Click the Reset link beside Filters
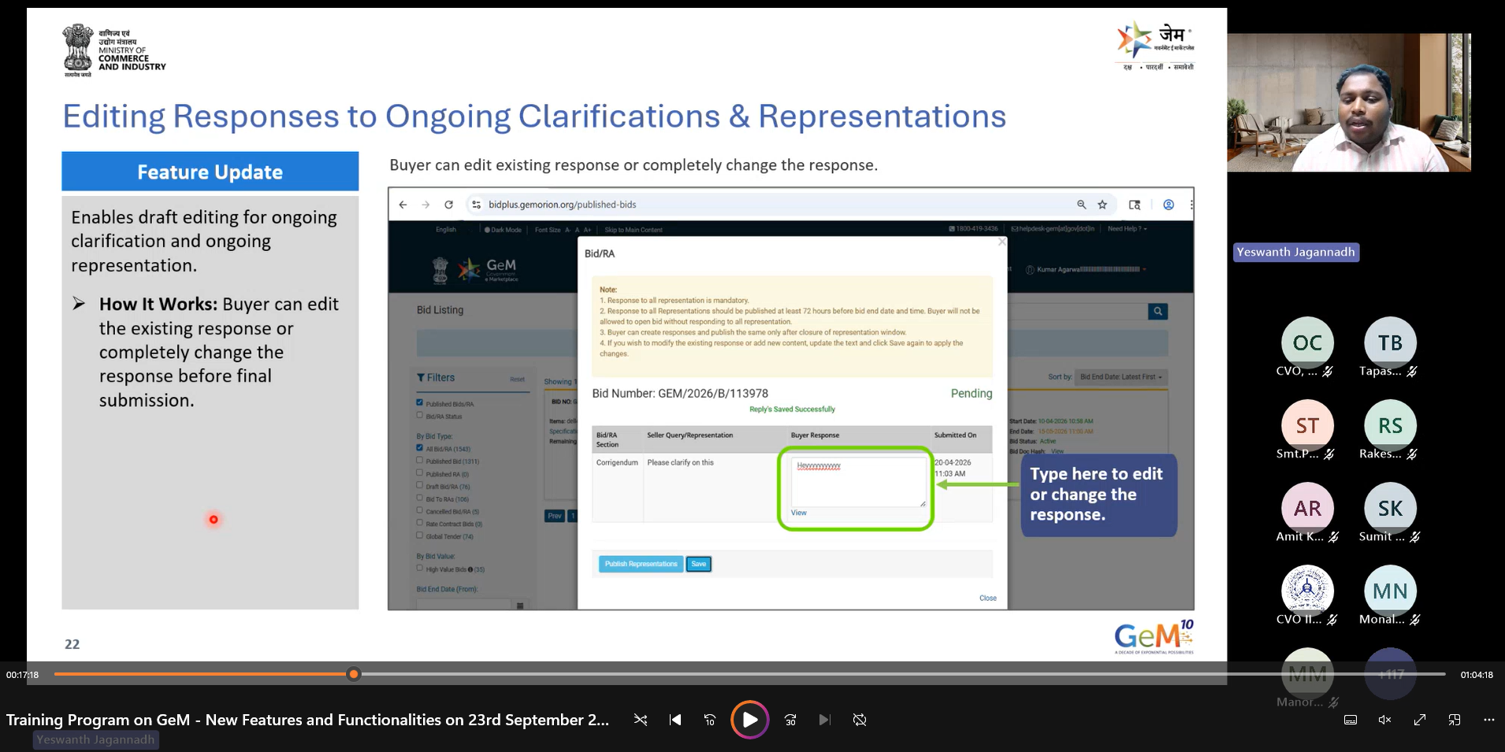The width and height of the screenshot is (1505, 752). coord(517,379)
